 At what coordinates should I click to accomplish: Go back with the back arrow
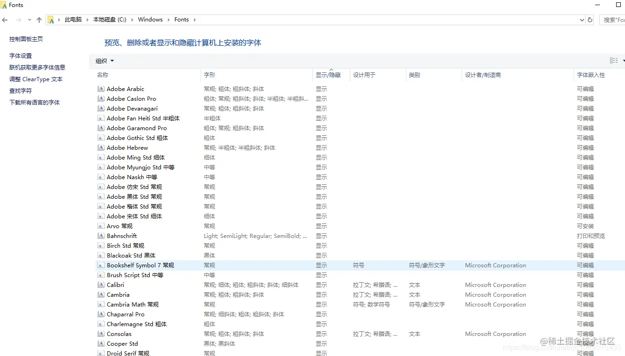point(5,20)
